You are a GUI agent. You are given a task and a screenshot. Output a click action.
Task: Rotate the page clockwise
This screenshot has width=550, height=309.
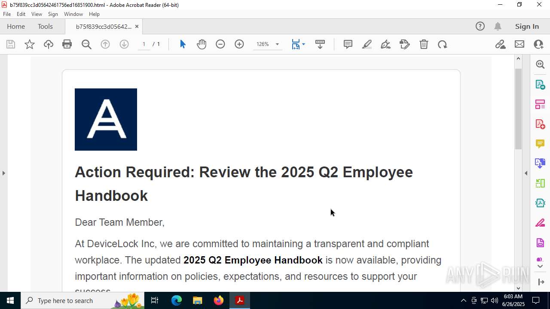[x=443, y=44]
